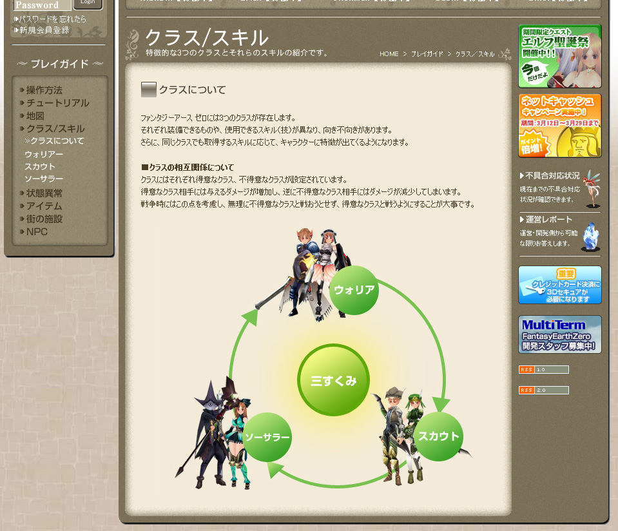Select スカウト in the sidebar submenu
Screen dimensions: 618x531
click(x=40, y=167)
